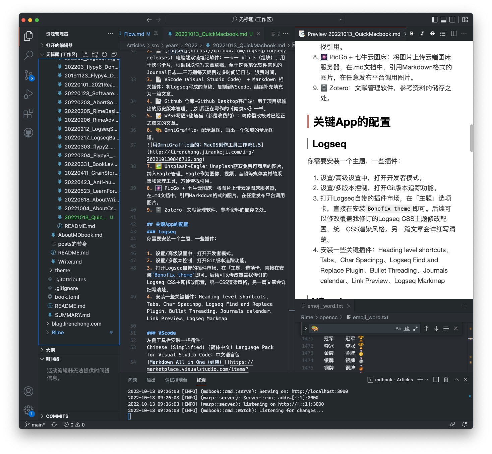
Task: Click the main* branch in status bar
Action: coord(35,424)
